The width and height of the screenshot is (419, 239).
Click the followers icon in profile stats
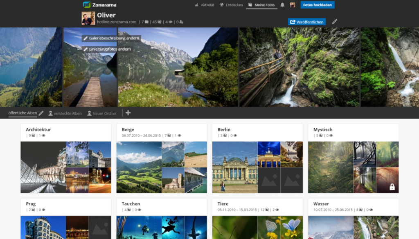tap(181, 22)
